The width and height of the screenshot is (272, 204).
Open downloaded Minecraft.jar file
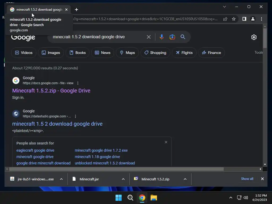[86, 179]
